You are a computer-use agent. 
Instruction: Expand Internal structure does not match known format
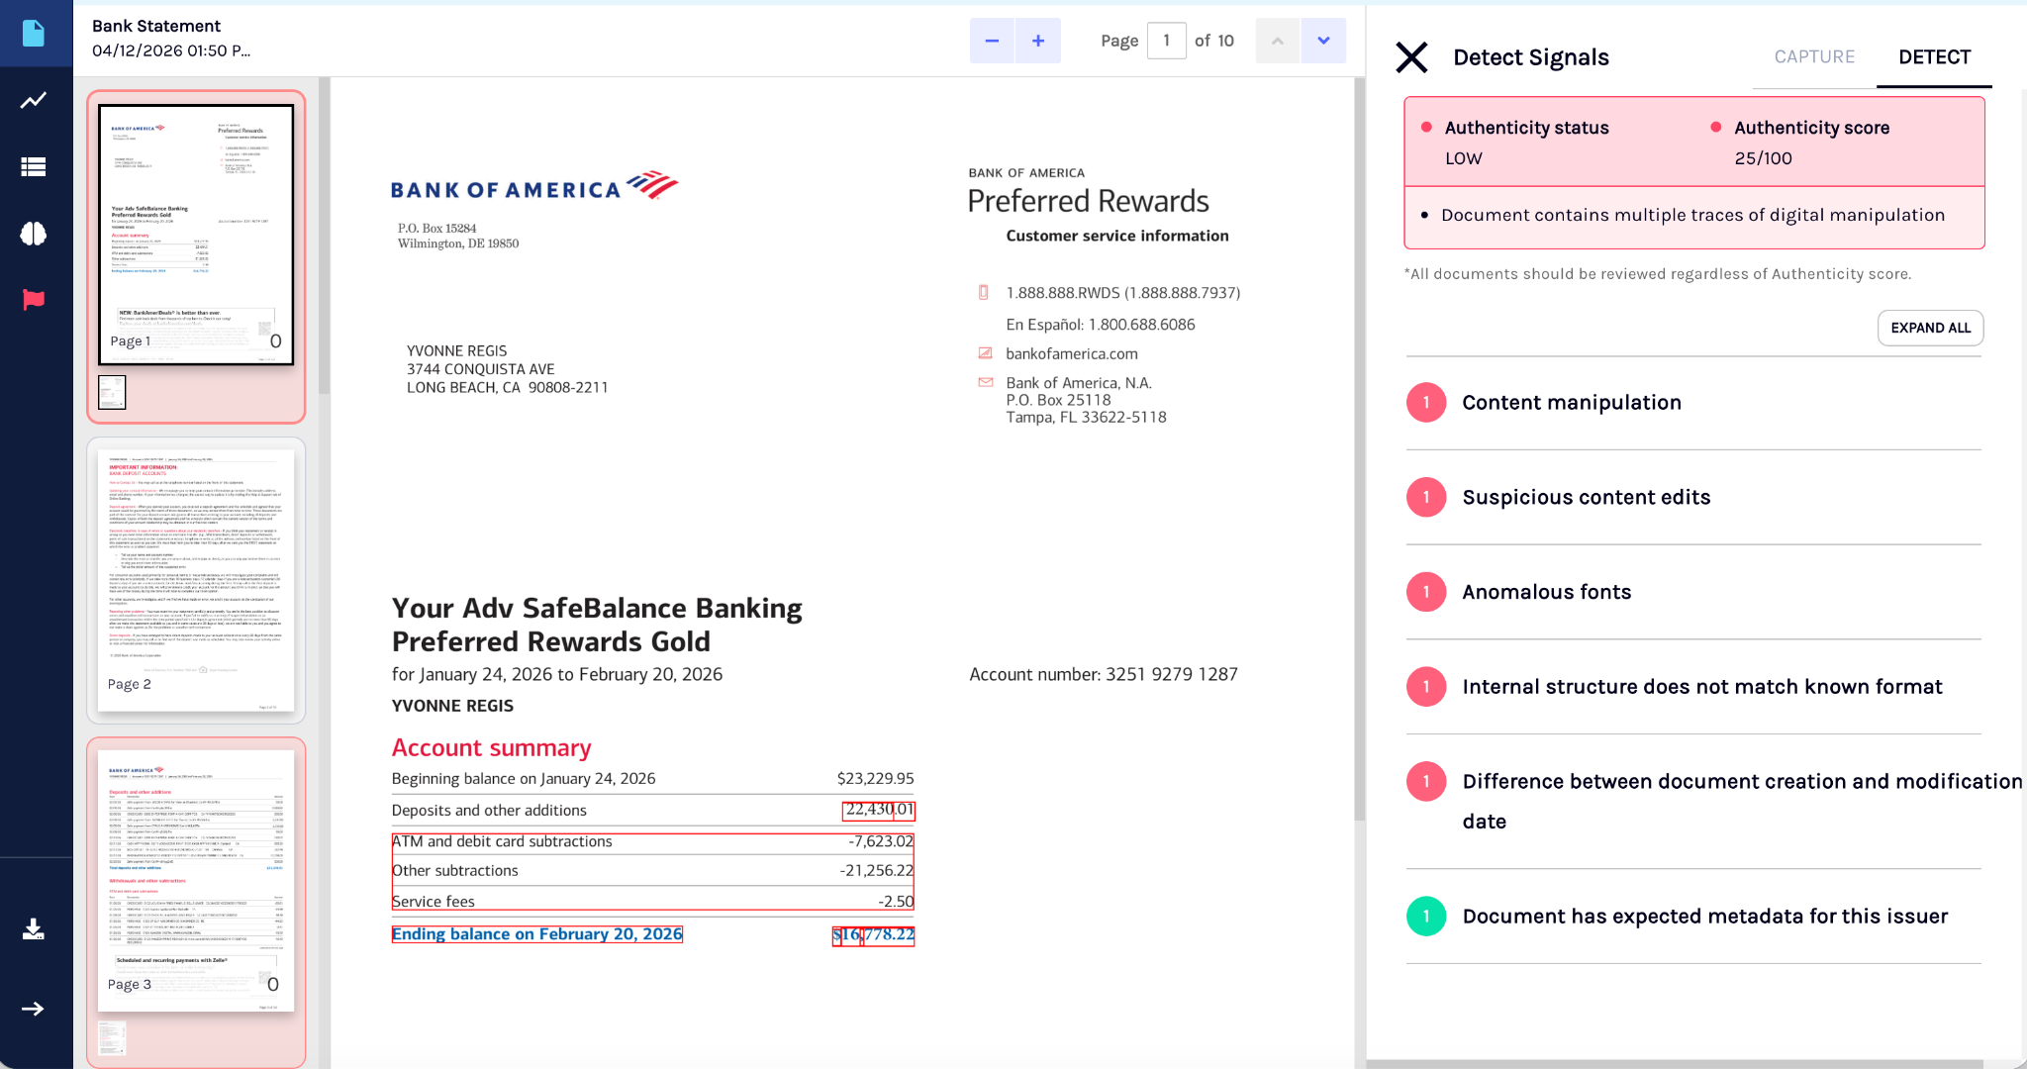[x=1693, y=687]
